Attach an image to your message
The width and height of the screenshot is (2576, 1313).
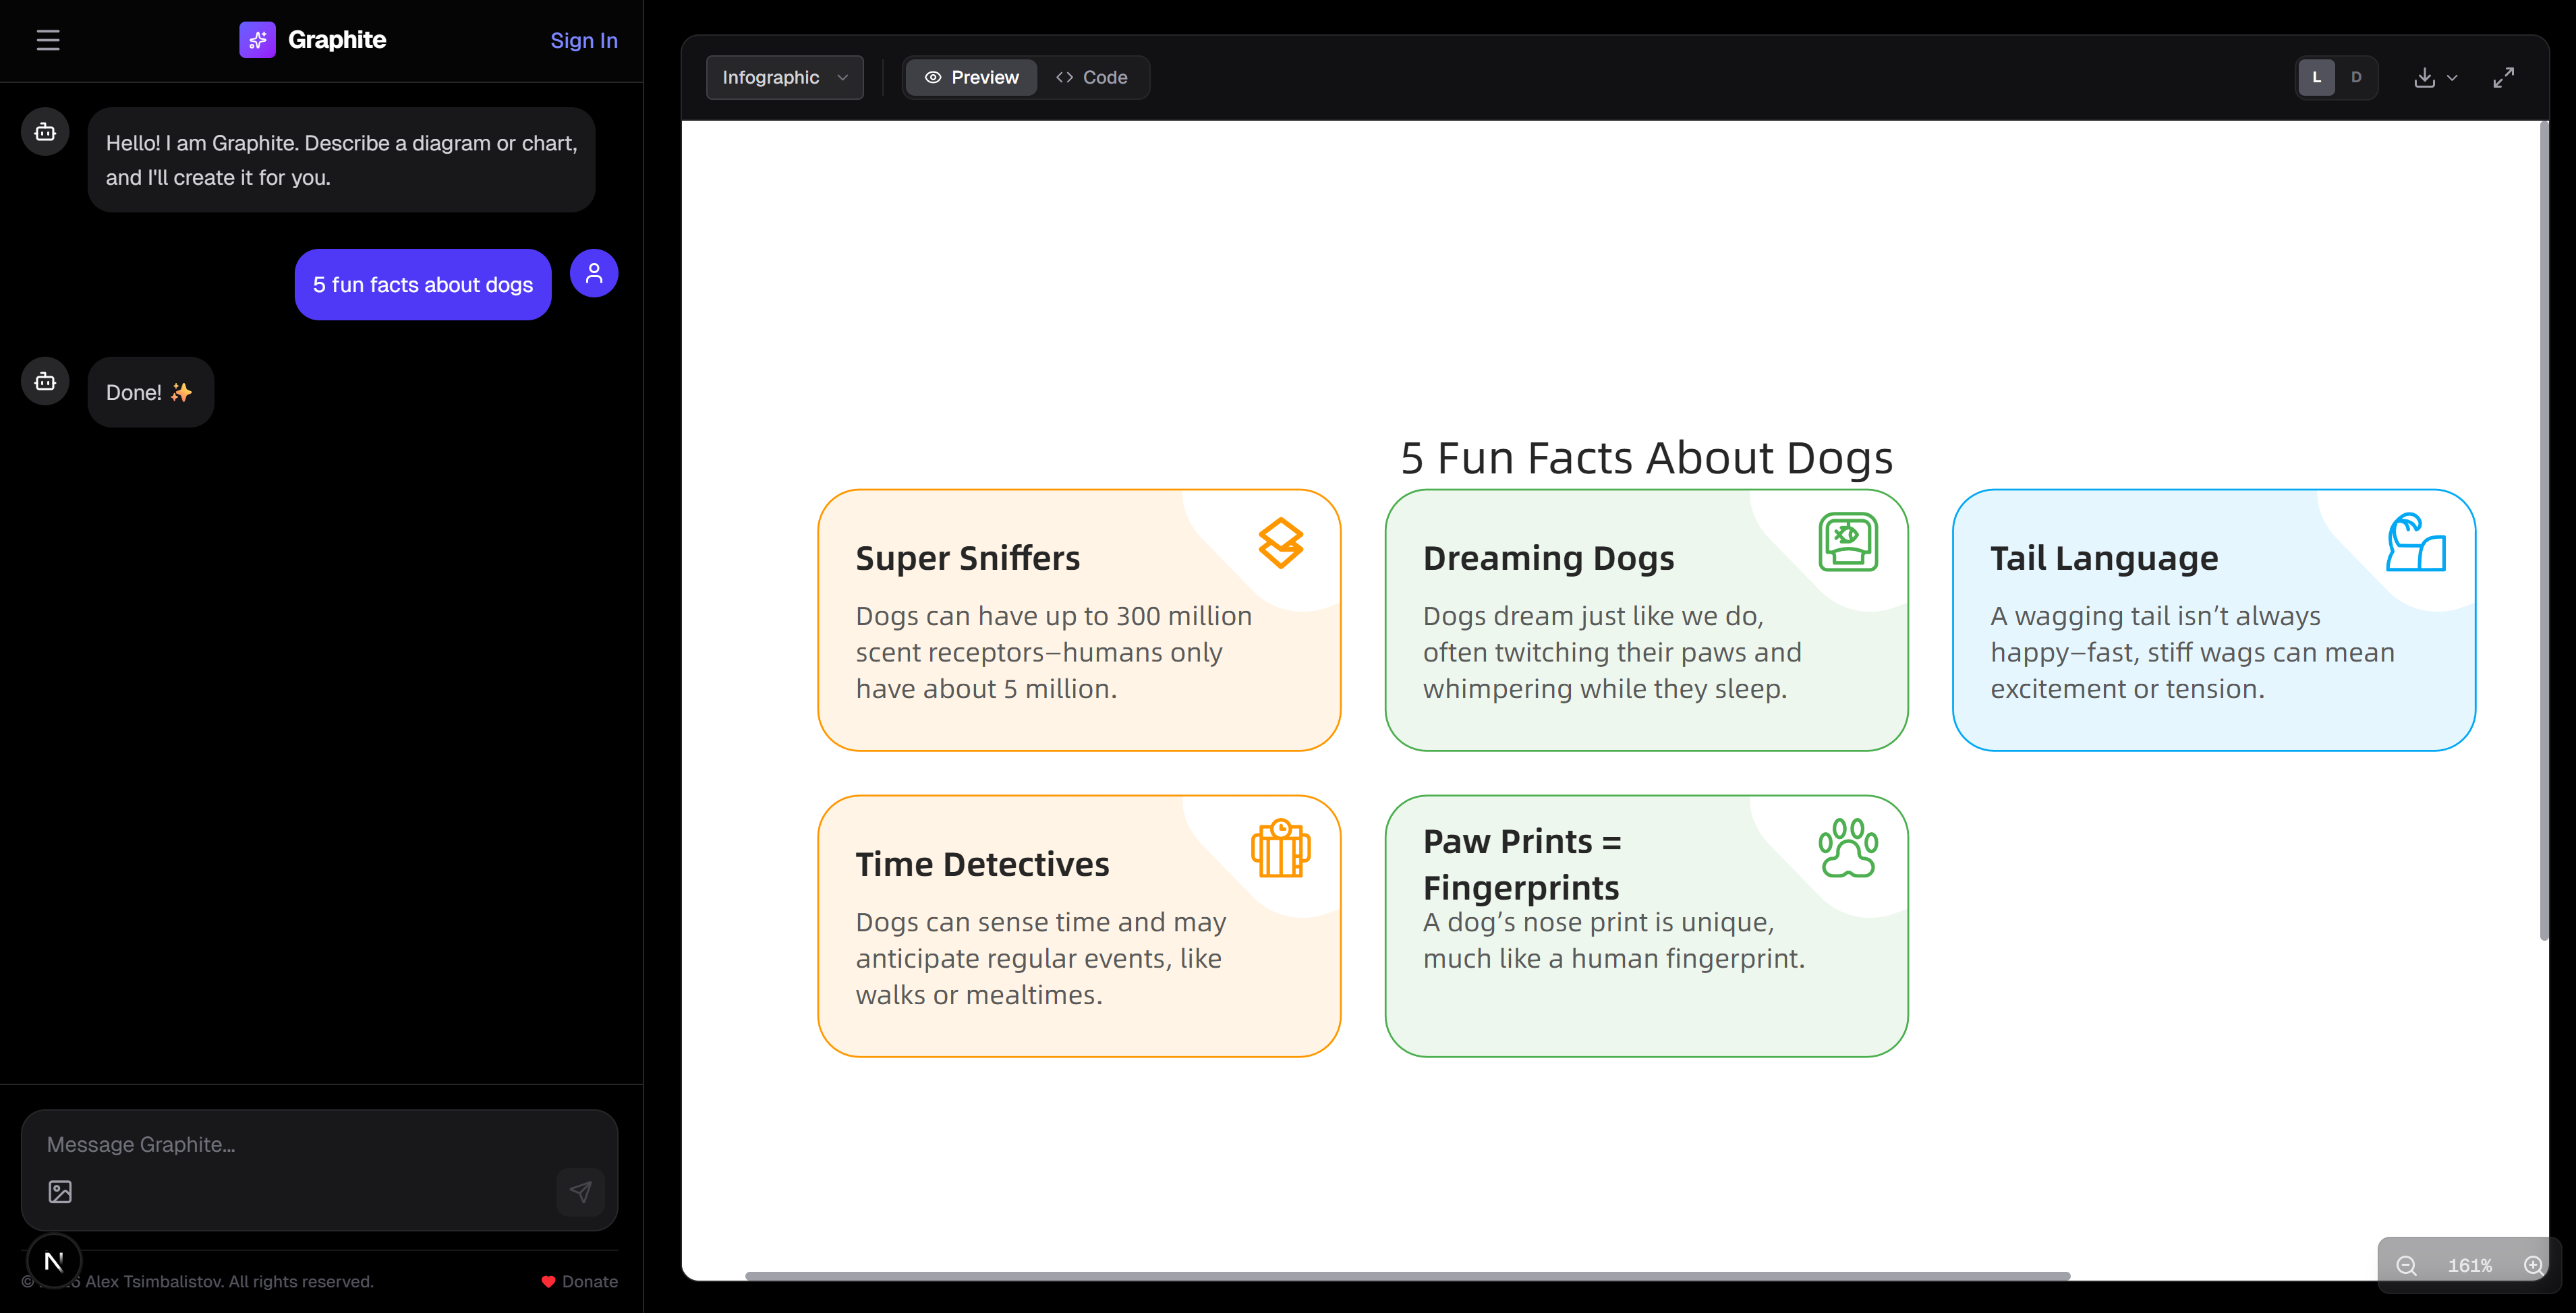pos(60,1191)
